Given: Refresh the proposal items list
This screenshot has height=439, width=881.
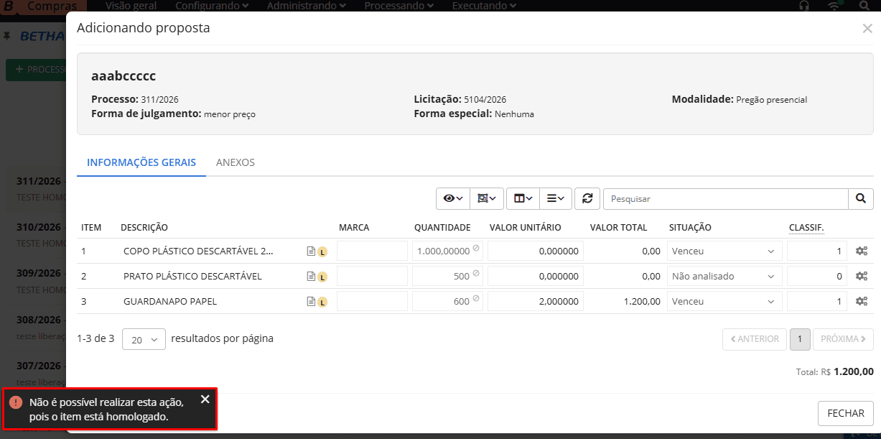Looking at the screenshot, I should tap(587, 198).
